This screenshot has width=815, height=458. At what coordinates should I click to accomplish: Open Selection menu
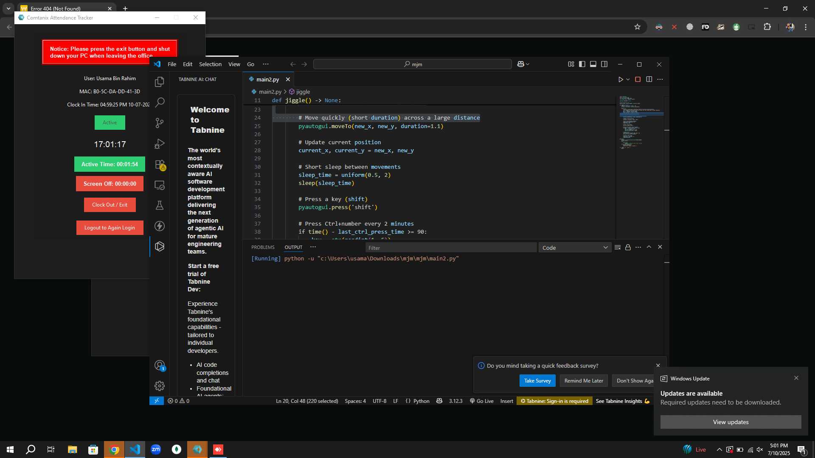coord(211,64)
